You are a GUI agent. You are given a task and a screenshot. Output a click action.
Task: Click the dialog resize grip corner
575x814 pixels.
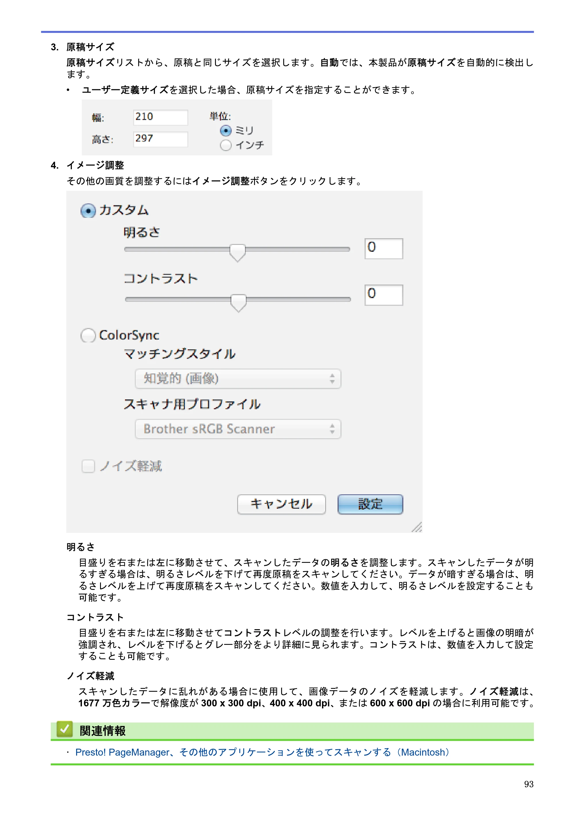(417, 527)
